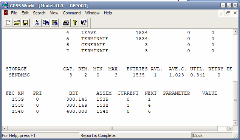240x140 pixels.
Task: Click the GPSS World title bar application icon
Action: pos(5,5)
